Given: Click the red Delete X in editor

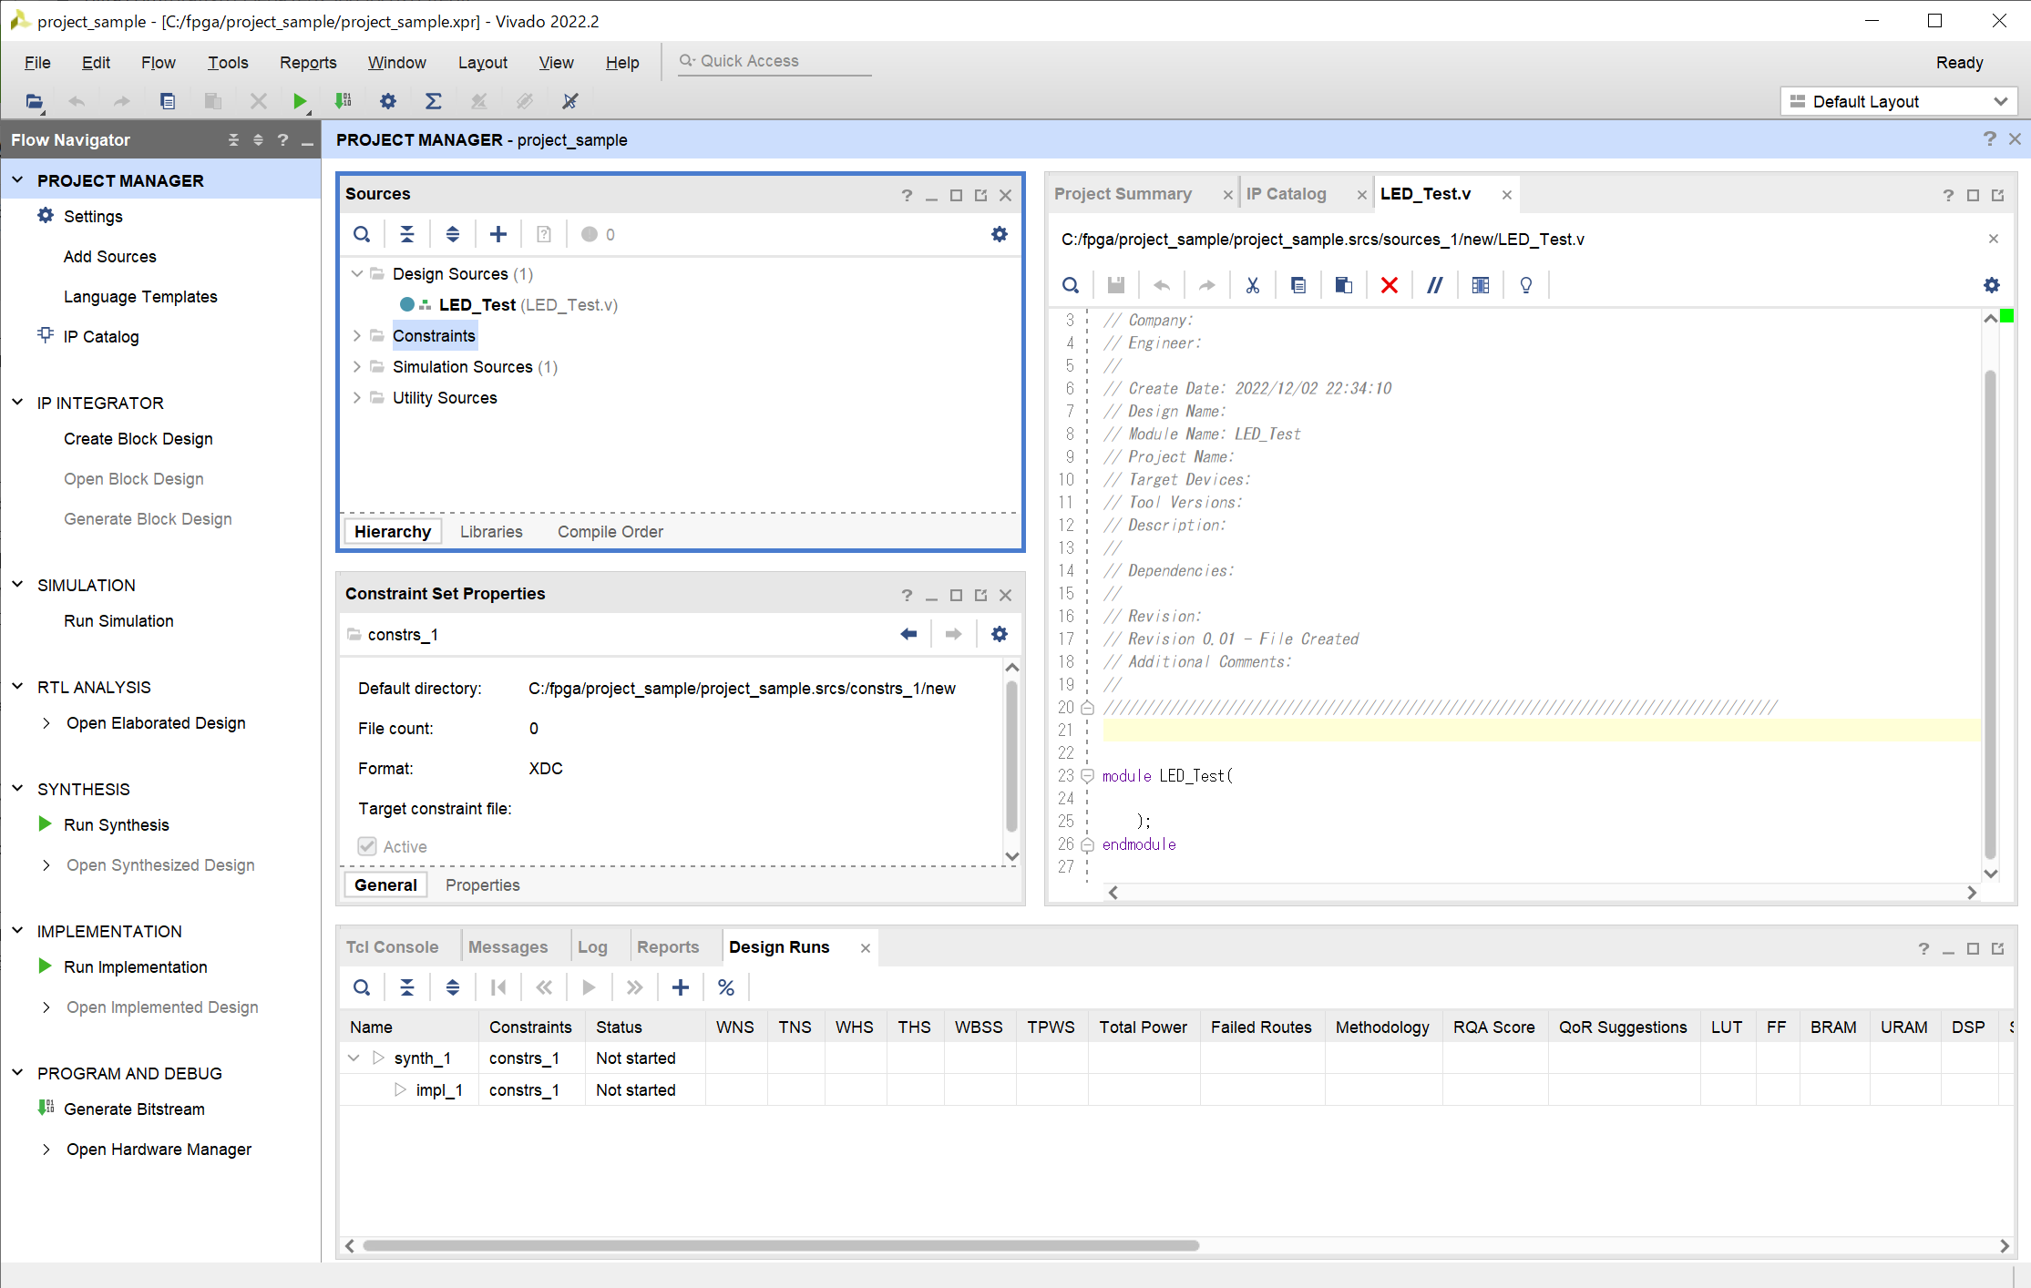Looking at the screenshot, I should coord(1389,285).
